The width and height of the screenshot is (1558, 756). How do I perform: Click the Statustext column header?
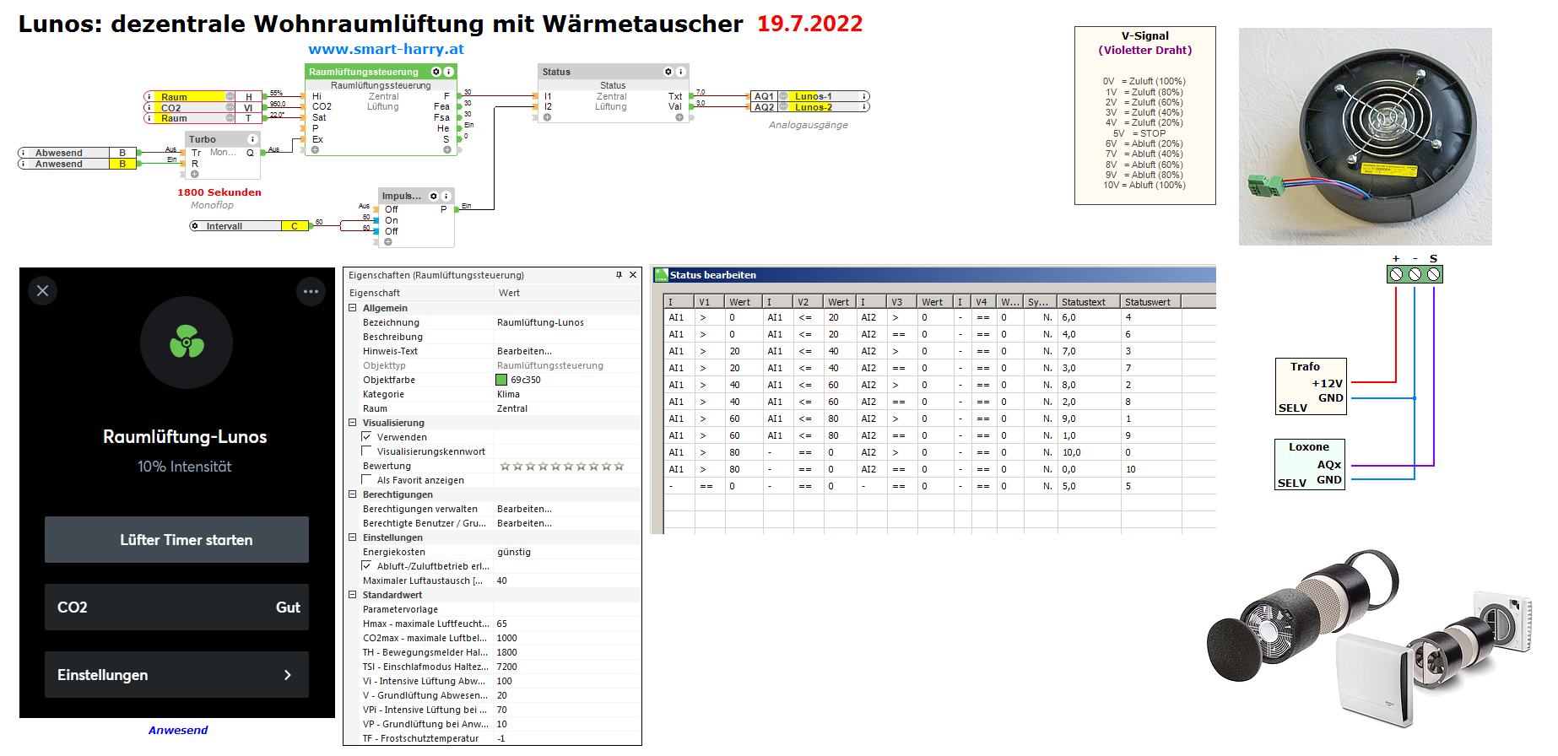[x=1089, y=301]
